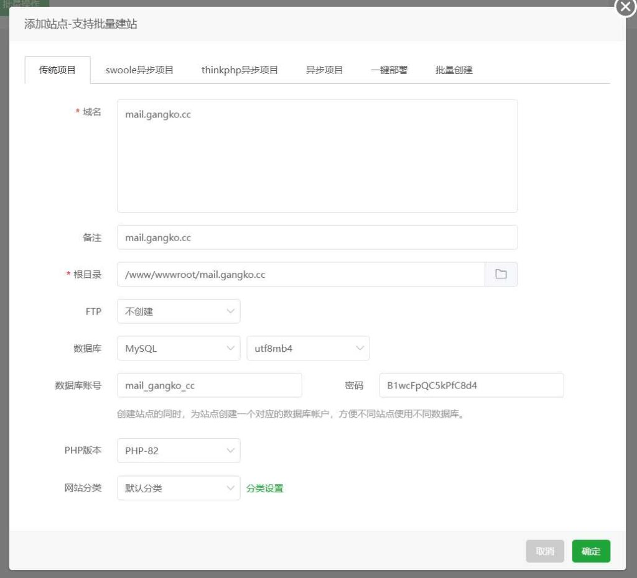
Task: Select the 传统项目 tab
Action: click(57, 70)
